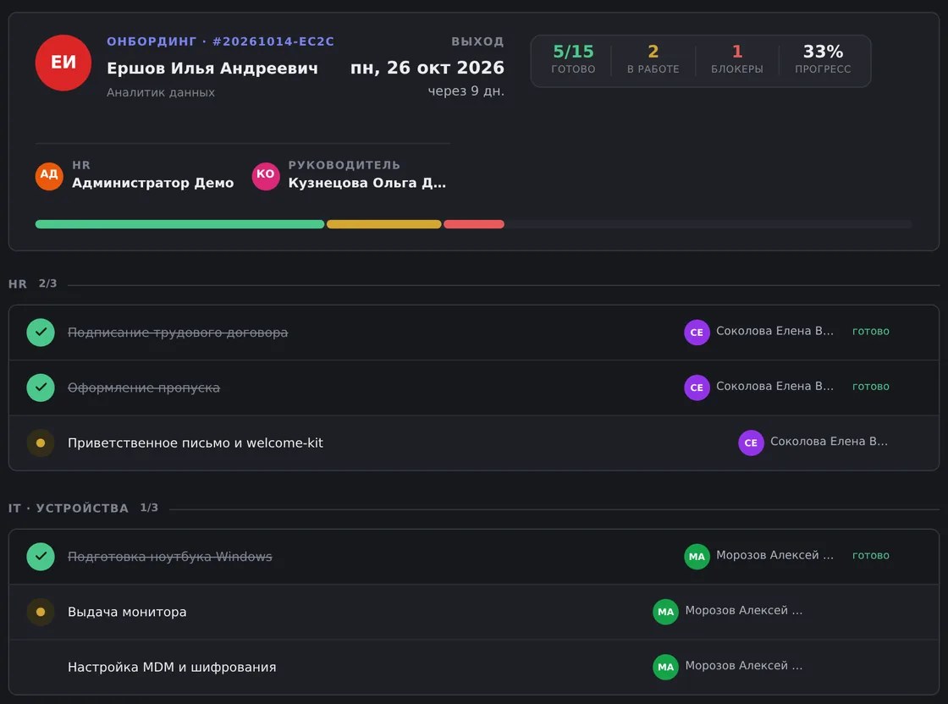
Task: Click СЕ avatar on Подписание трудового договора row
Action: tap(697, 333)
